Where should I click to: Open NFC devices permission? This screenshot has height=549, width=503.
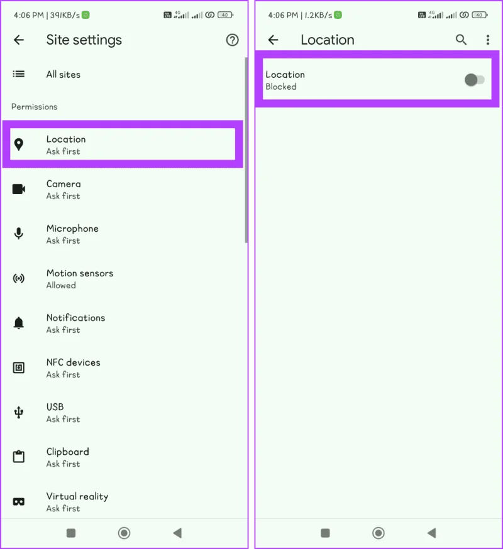click(123, 368)
